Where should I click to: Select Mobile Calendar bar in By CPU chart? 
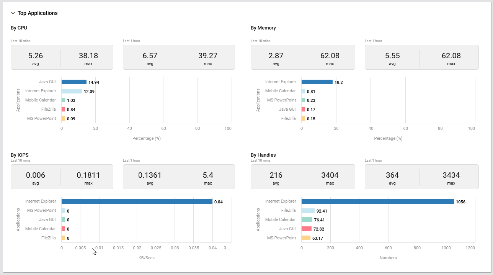(64, 100)
